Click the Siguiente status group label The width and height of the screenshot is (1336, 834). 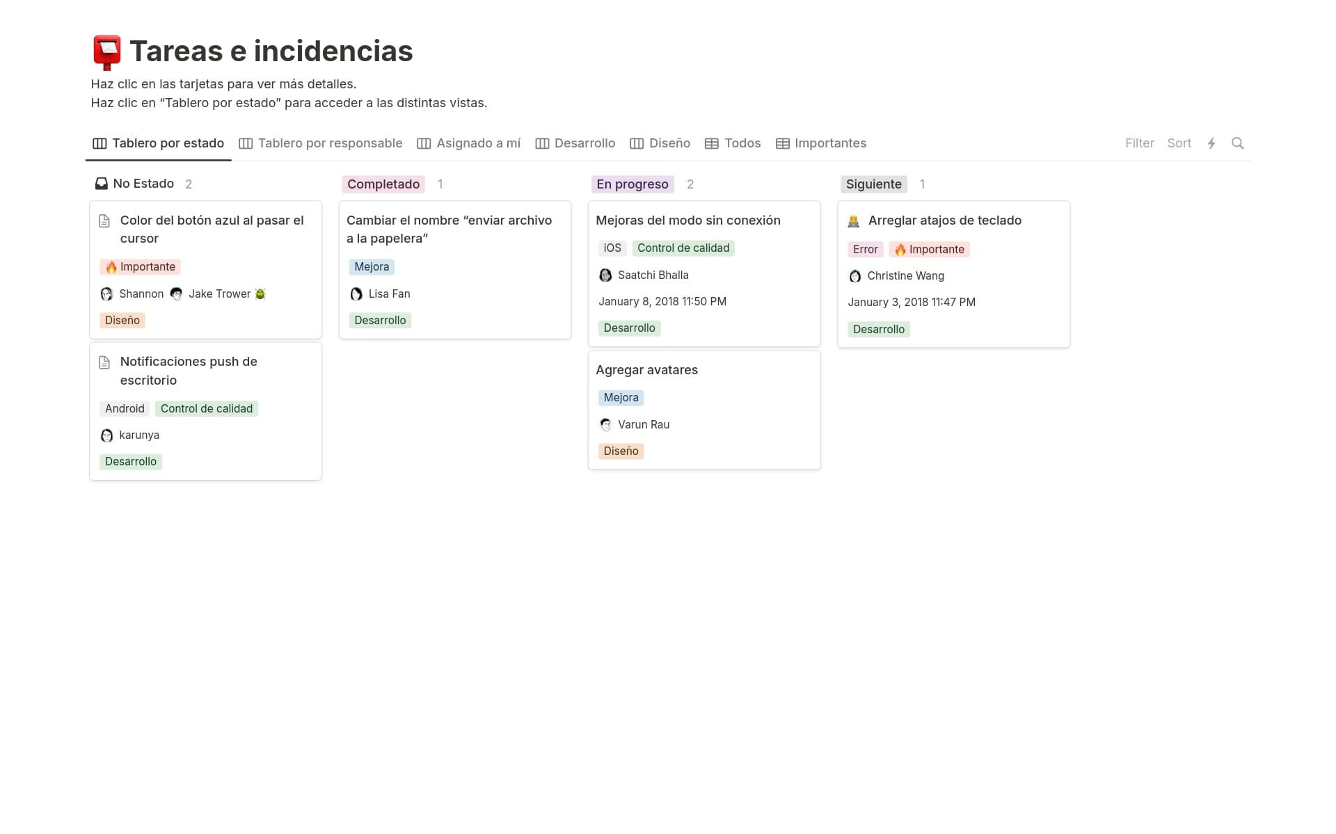pyautogui.click(x=873, y=184)
